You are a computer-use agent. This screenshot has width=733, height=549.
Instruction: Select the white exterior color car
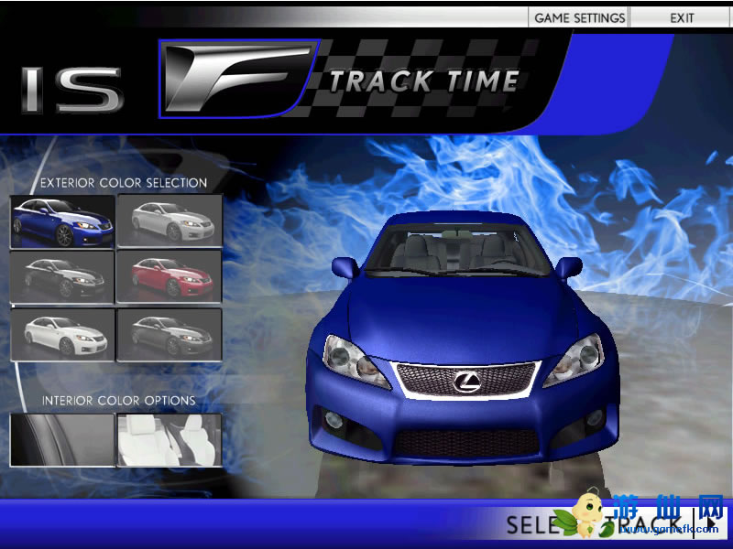click(x=62, y=334)
